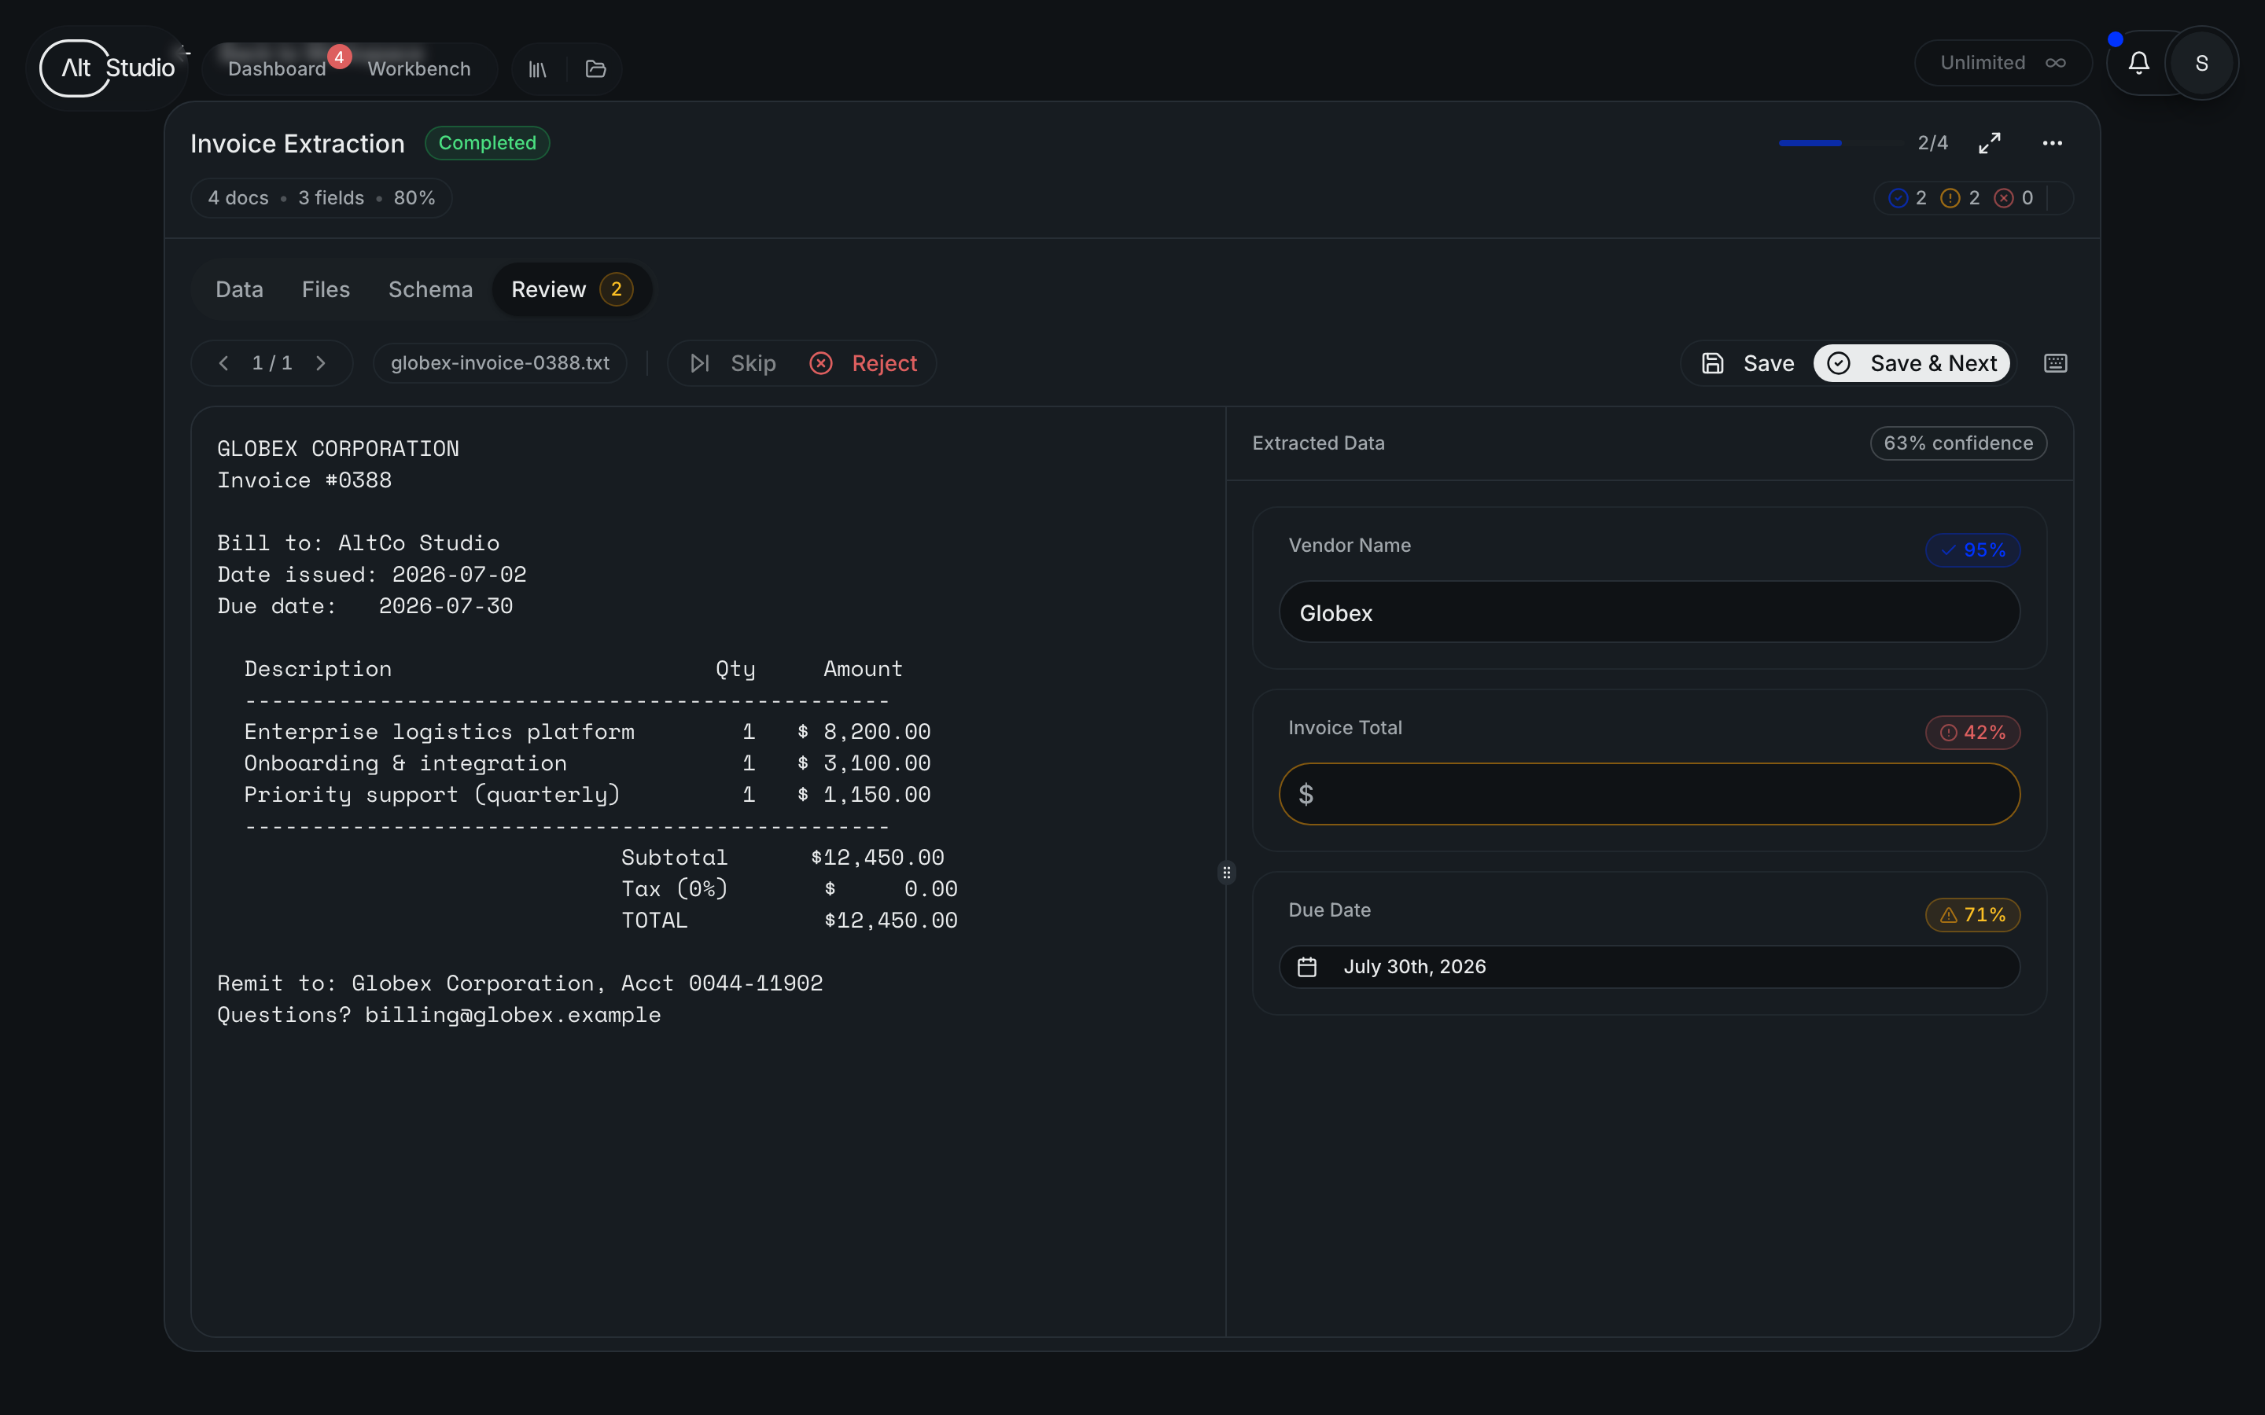This screenshot has height=1415, width=2265.
Task: Open the July 30th, 2026 date picker
Action: (1649, 967)
